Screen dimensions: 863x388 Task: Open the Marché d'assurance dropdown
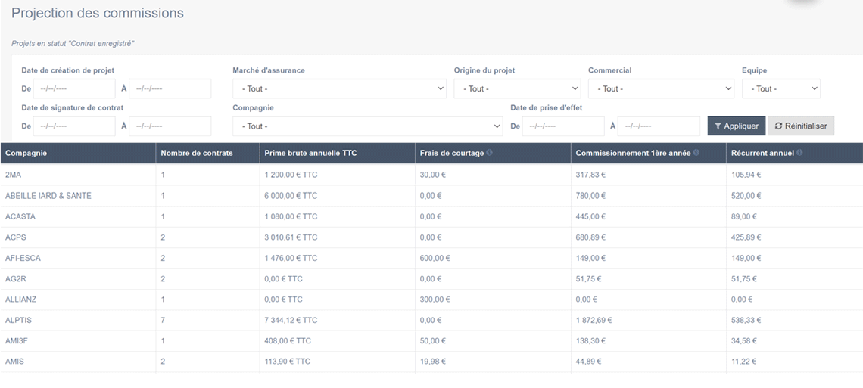tap(340, 88)
